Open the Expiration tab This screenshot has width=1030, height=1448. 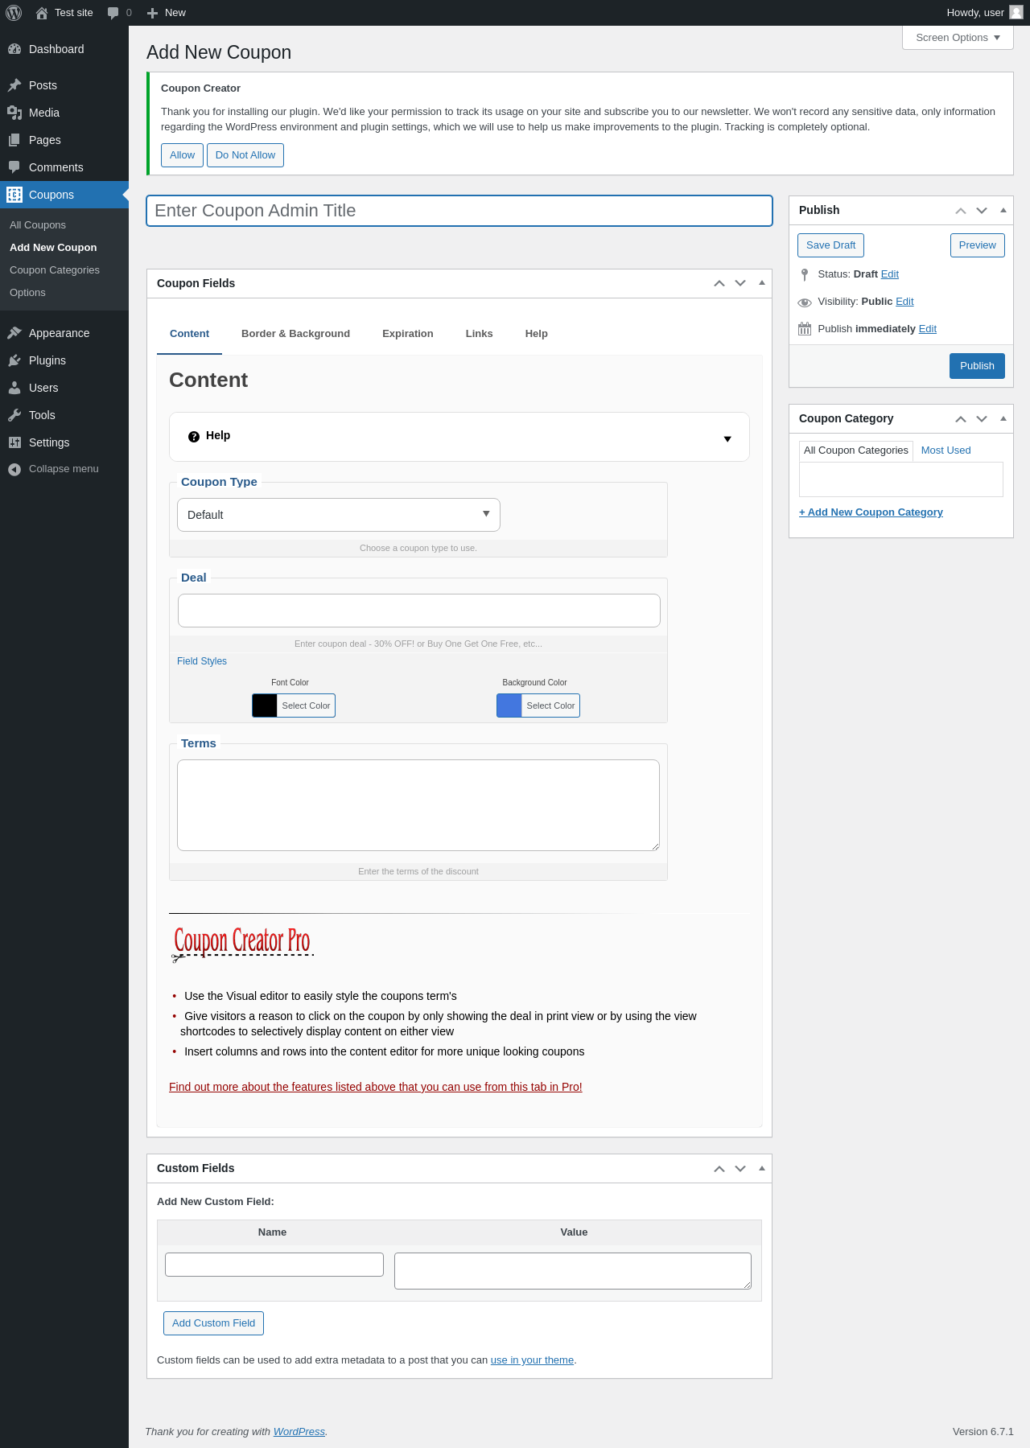pos(408,334)
